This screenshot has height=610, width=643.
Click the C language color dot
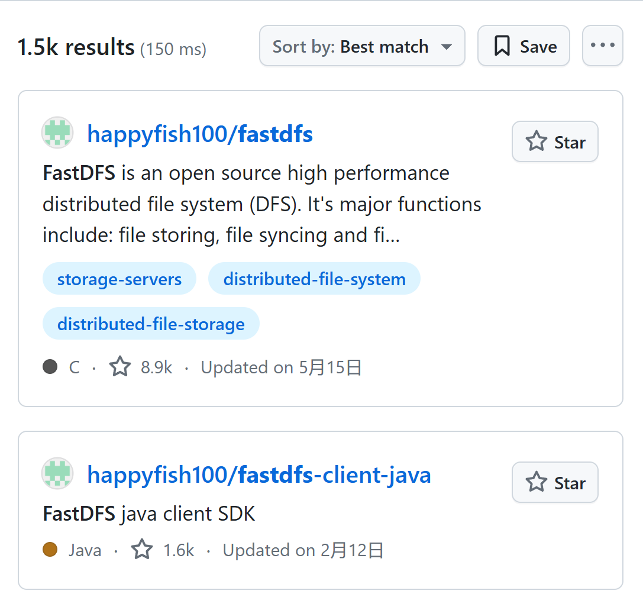tap(50, 366)
